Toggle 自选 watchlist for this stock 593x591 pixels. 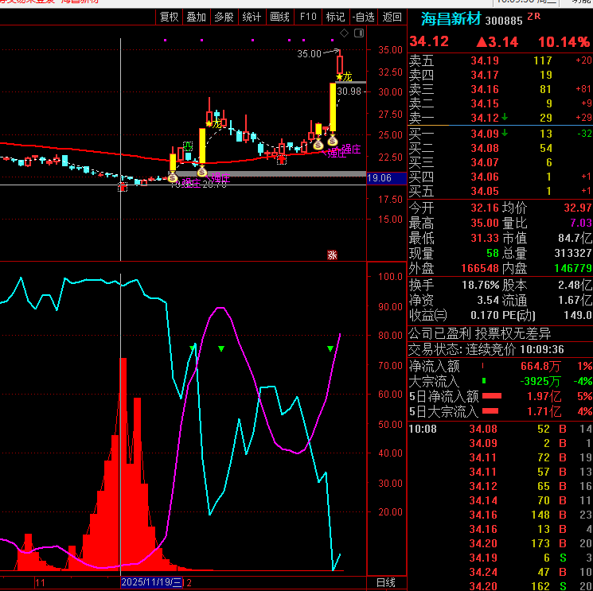(x=362, y=16)
